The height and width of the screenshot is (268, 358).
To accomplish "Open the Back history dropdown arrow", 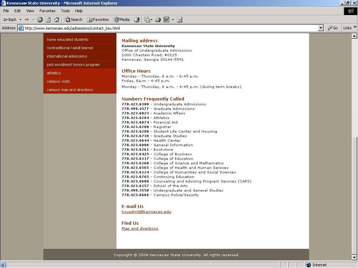I will click(x=20, y=20).
